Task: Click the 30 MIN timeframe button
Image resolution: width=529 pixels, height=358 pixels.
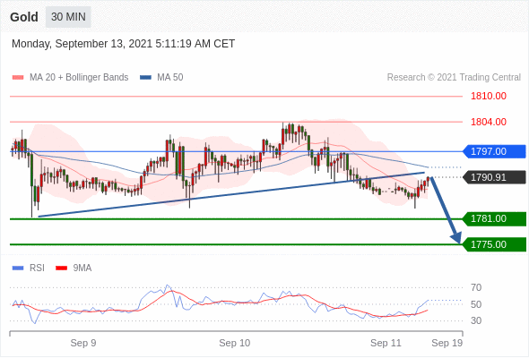Action: [x=68, y=17]
